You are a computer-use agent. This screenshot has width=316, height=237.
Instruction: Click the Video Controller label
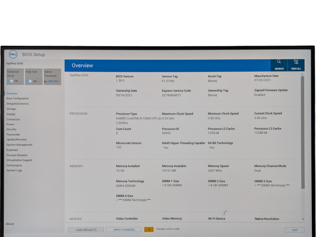pyautogui.click(x=127, y=218)
